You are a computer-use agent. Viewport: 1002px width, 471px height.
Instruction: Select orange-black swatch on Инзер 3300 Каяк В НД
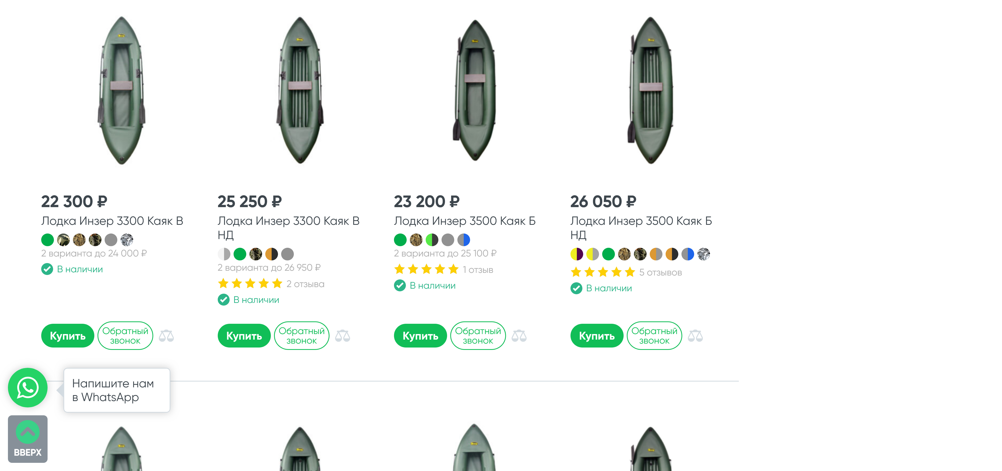pos(271,254)
